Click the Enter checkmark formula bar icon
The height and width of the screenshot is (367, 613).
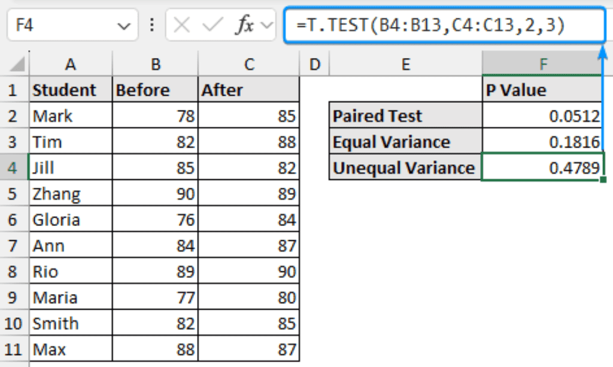[213, 26]
